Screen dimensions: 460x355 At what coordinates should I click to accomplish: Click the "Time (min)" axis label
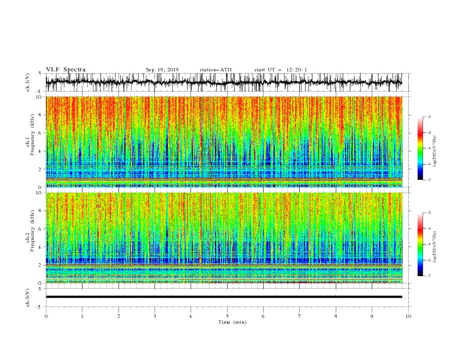coord(232,322)
